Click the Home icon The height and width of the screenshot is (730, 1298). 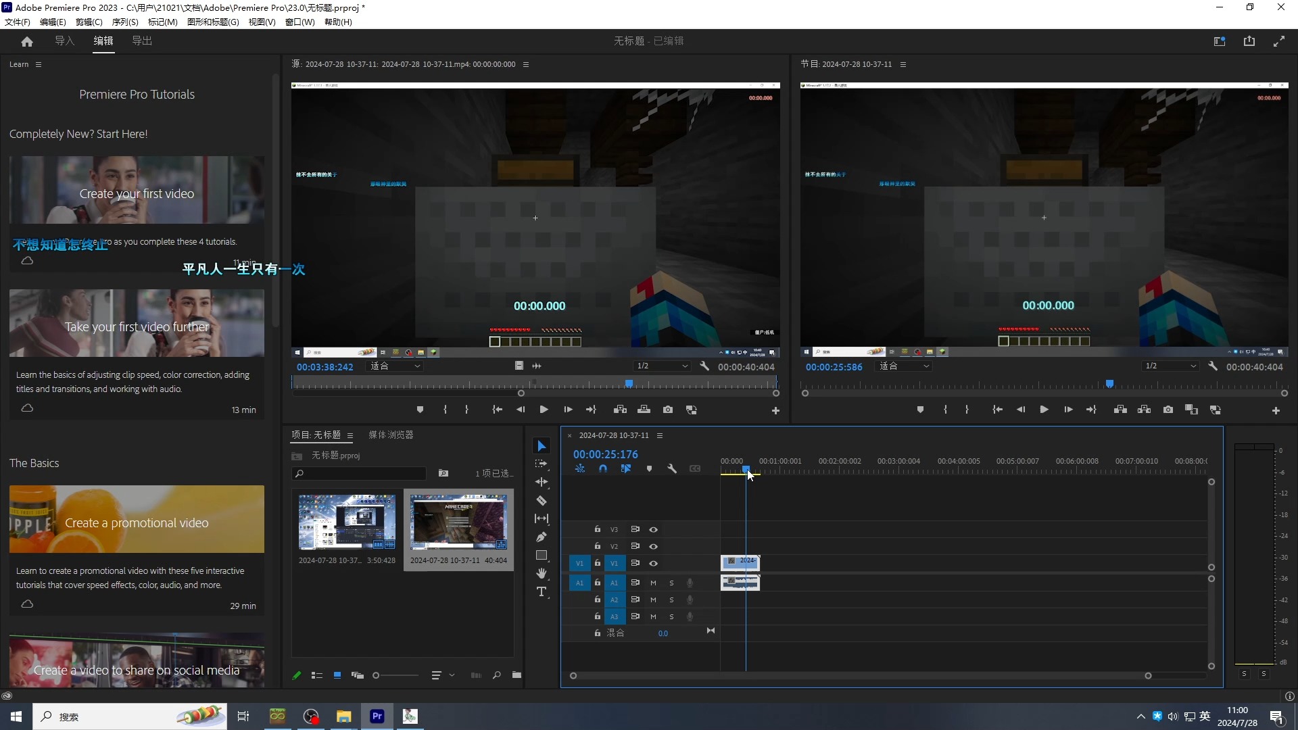[x=27, y=41]
